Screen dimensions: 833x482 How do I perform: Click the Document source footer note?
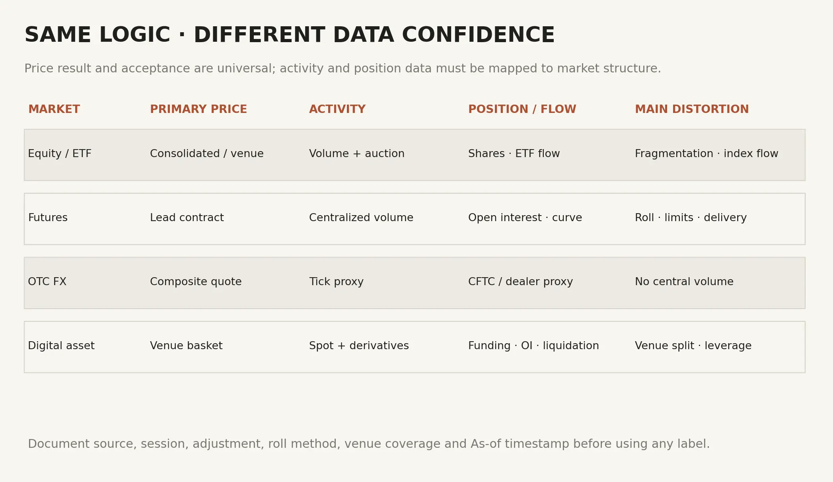[x=369, y=444]
